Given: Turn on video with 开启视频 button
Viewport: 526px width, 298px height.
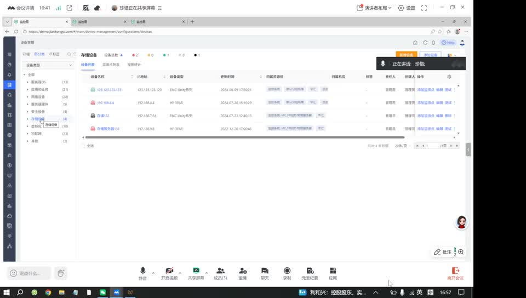Looking at the screenshot, I should [169, 271].
